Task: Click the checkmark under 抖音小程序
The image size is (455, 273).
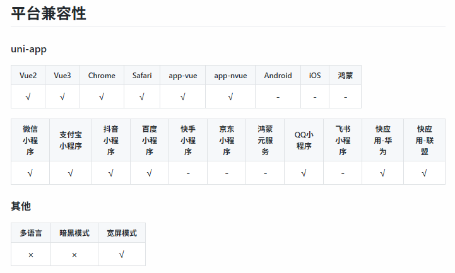Action: (x=111, y=173)
